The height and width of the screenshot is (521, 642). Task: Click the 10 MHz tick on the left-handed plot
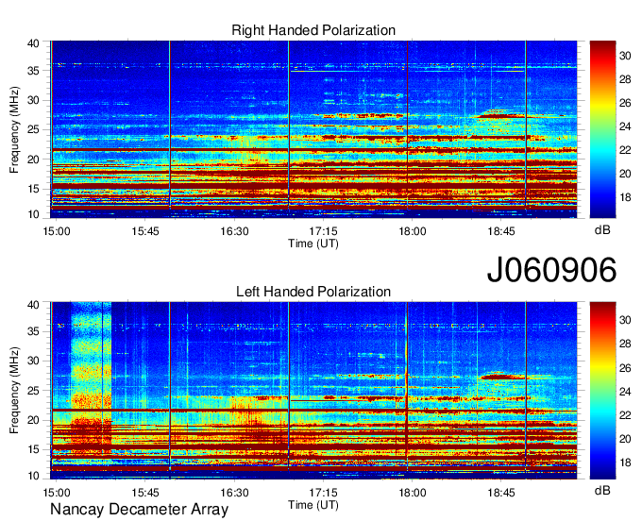click(33, 476)
